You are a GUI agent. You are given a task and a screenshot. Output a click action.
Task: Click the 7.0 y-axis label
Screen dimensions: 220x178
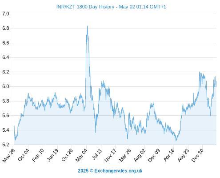[6, 14]
